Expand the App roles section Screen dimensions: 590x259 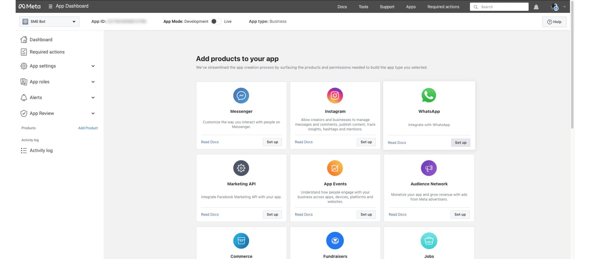pos(93,82)
